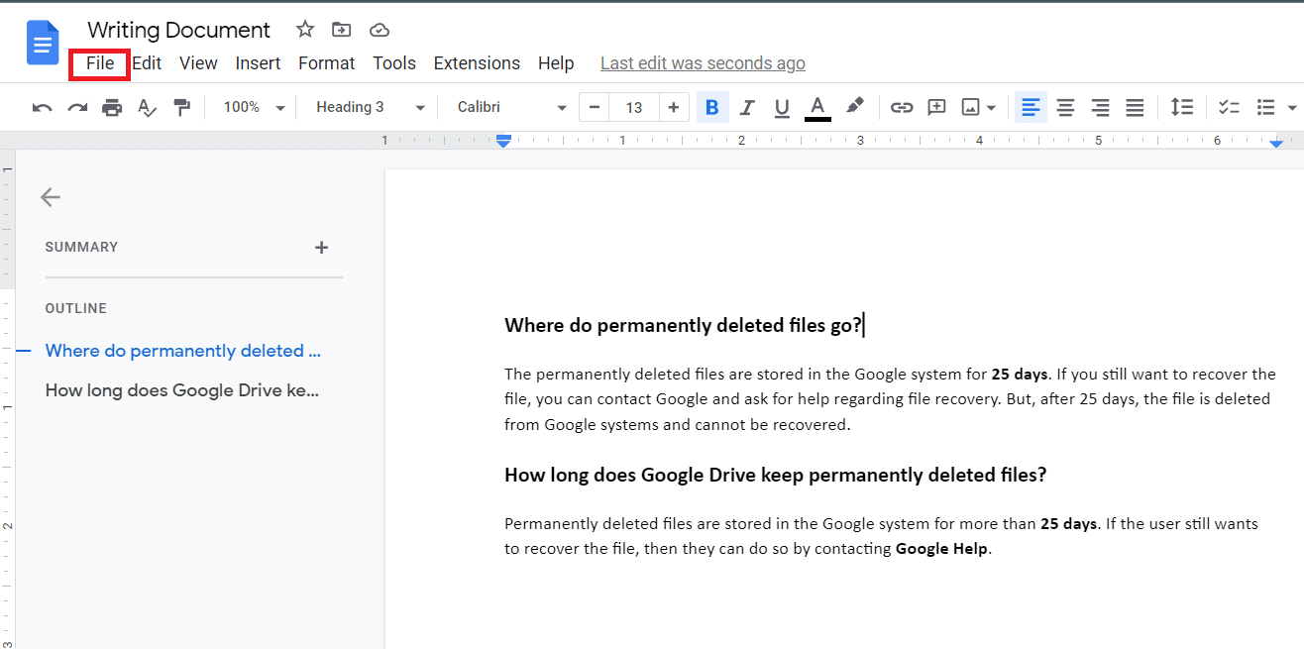The image size is (1304, 649).
Task: Set center alignment
Action: (1065, 107)
